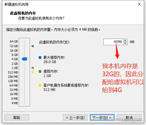Decrease memory with the spinner down arrow
The height and width of the screenshot is (125, 146).
pos(125,43)
